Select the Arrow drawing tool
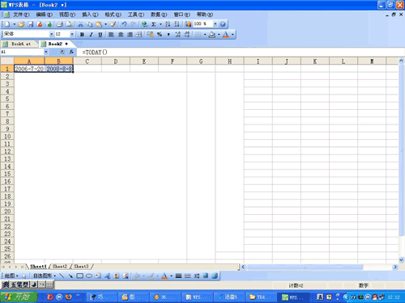The width and height of the screenshot is (405, 303). (70, 276)
